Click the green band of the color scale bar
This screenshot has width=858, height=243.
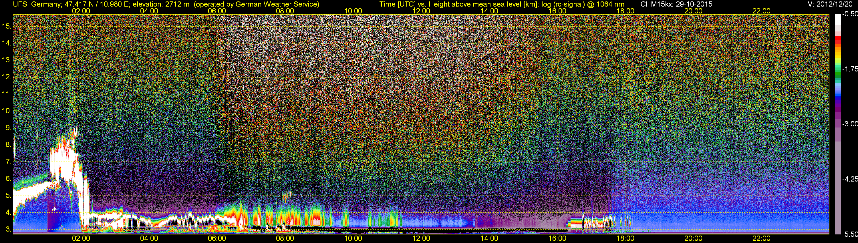[838, 76]
